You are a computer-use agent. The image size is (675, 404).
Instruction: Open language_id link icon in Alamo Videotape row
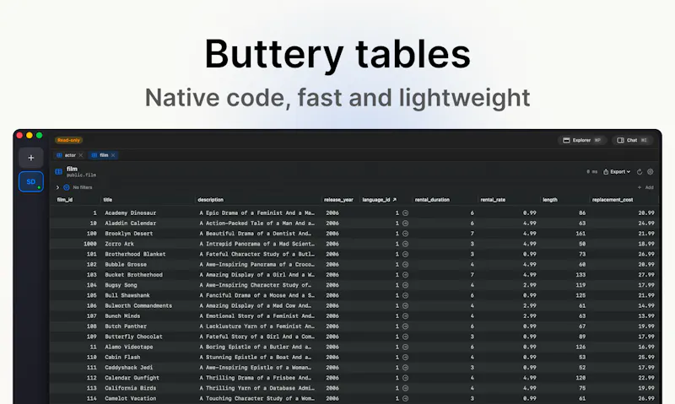click(405, 347)
